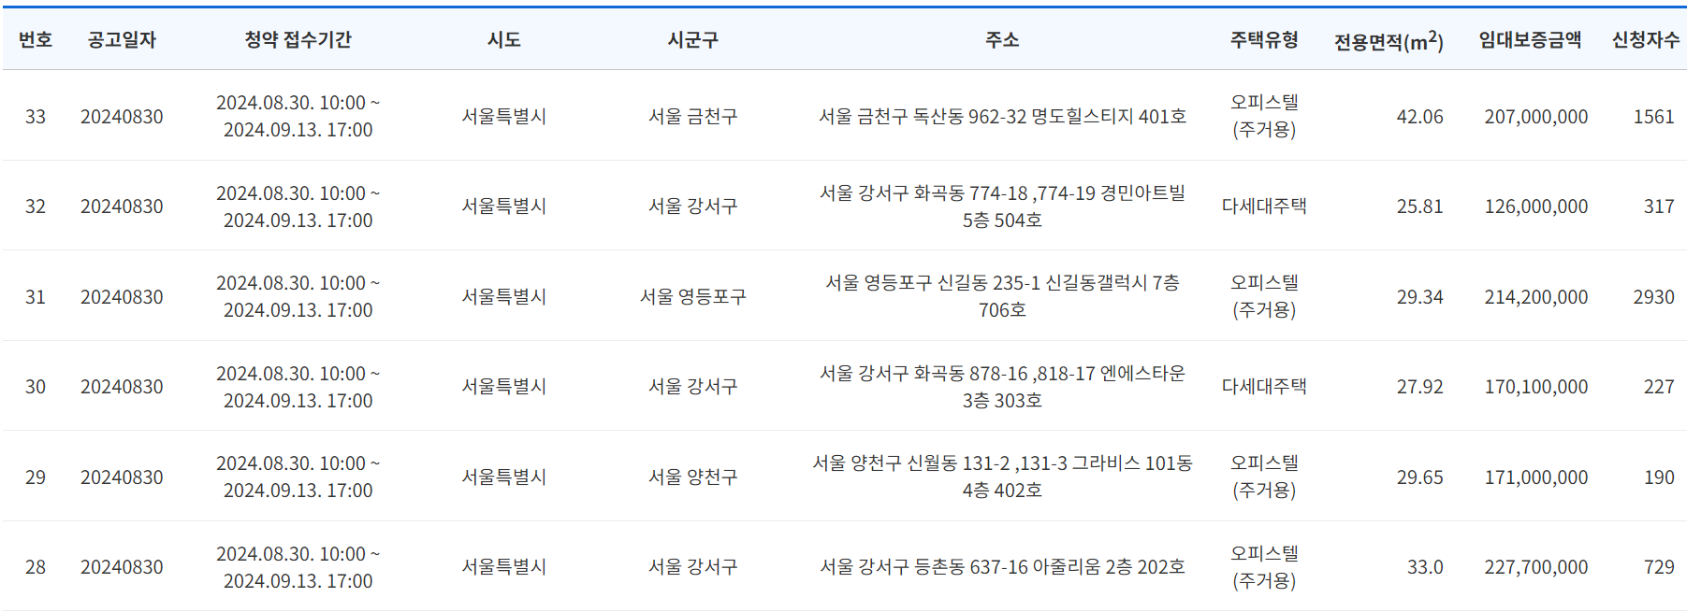
Task: Open address 화곡동 878-16 엔에스타운 303호
Action: coord(1002,387)
